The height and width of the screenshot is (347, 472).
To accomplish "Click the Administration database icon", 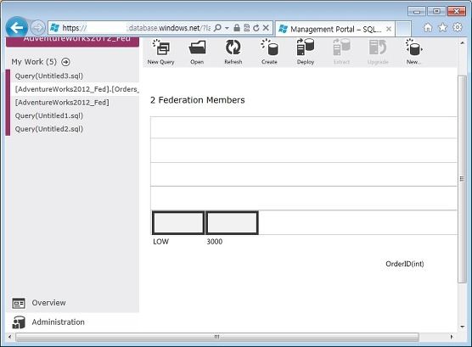I will 19,322.
